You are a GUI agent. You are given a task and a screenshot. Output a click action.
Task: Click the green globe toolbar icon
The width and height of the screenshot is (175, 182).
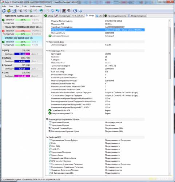[x=41, y=11]
